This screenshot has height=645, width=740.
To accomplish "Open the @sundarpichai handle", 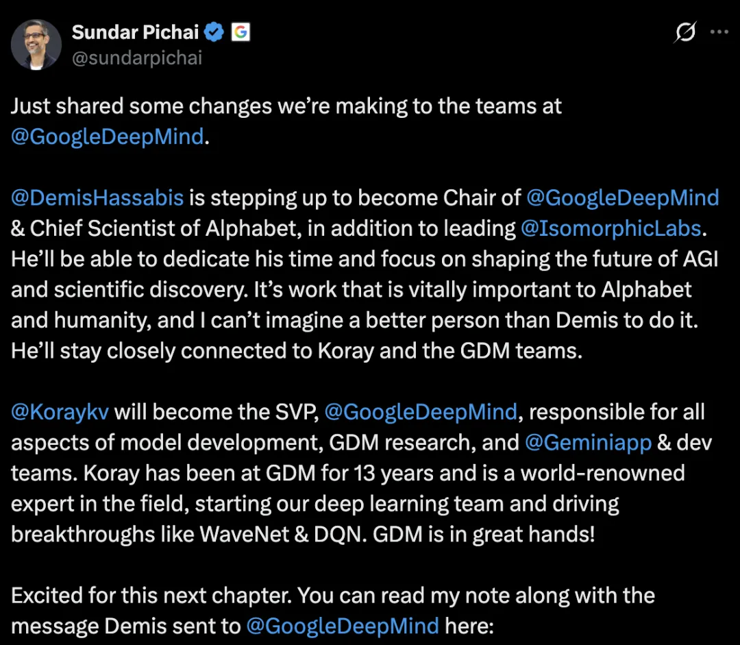I will coord(137,58).
